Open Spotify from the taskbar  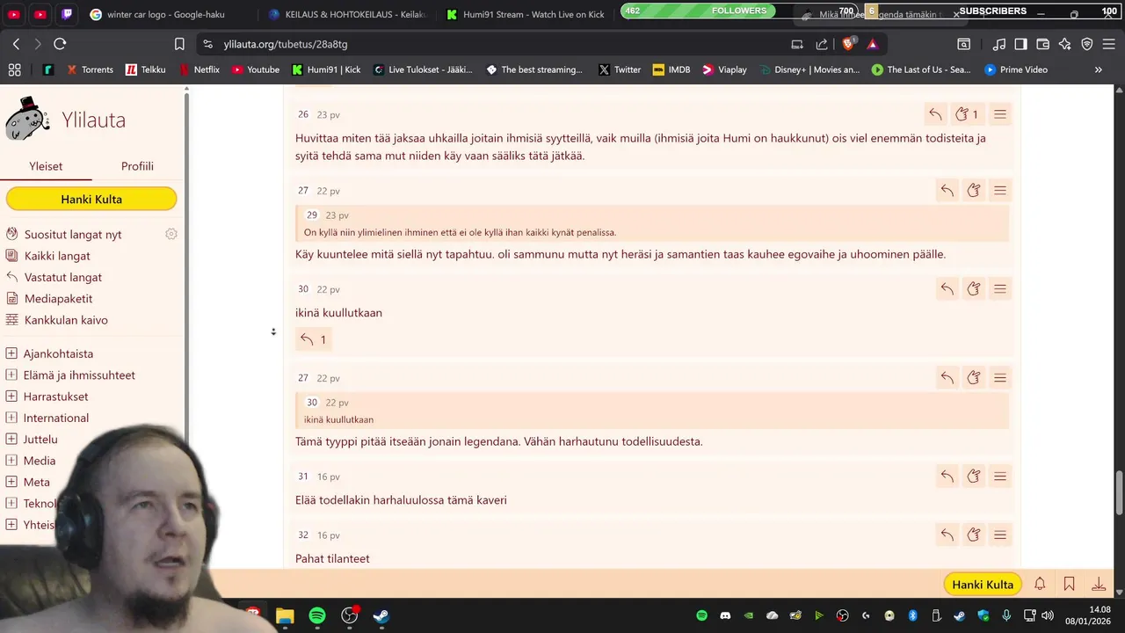[317, 615]
